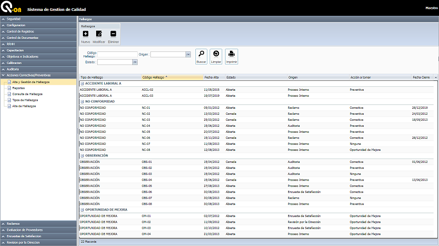439x246 pixels.
Task: Click the Código Hallazgo input field
Action: tap(117, 54)
